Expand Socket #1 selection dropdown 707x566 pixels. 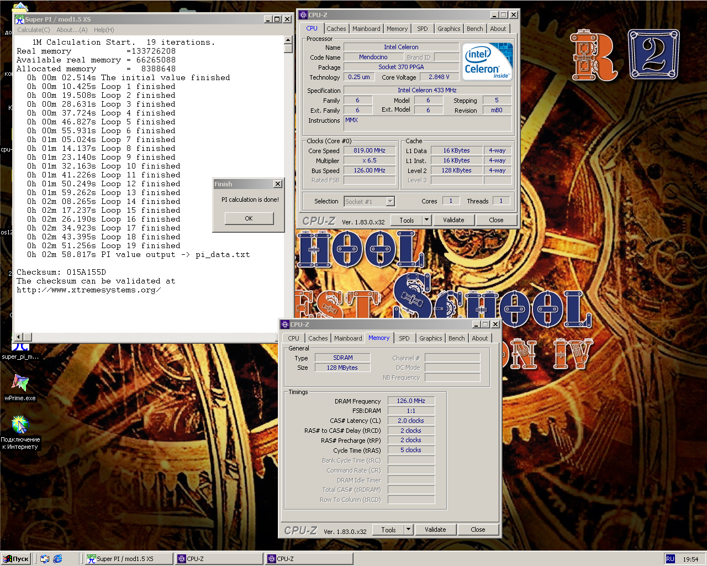(391, 202)
